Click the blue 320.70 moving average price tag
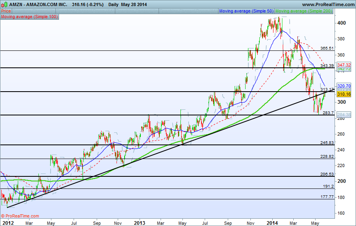 pos(344,86)
